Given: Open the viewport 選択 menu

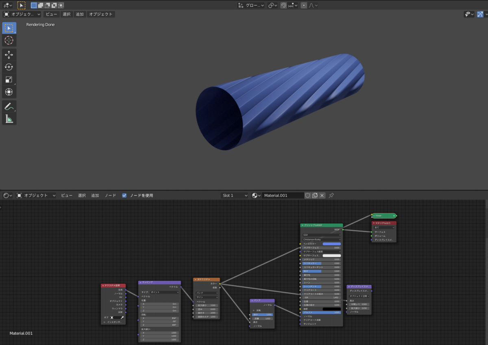Looking at the screenshot, I should pos(67,14).
